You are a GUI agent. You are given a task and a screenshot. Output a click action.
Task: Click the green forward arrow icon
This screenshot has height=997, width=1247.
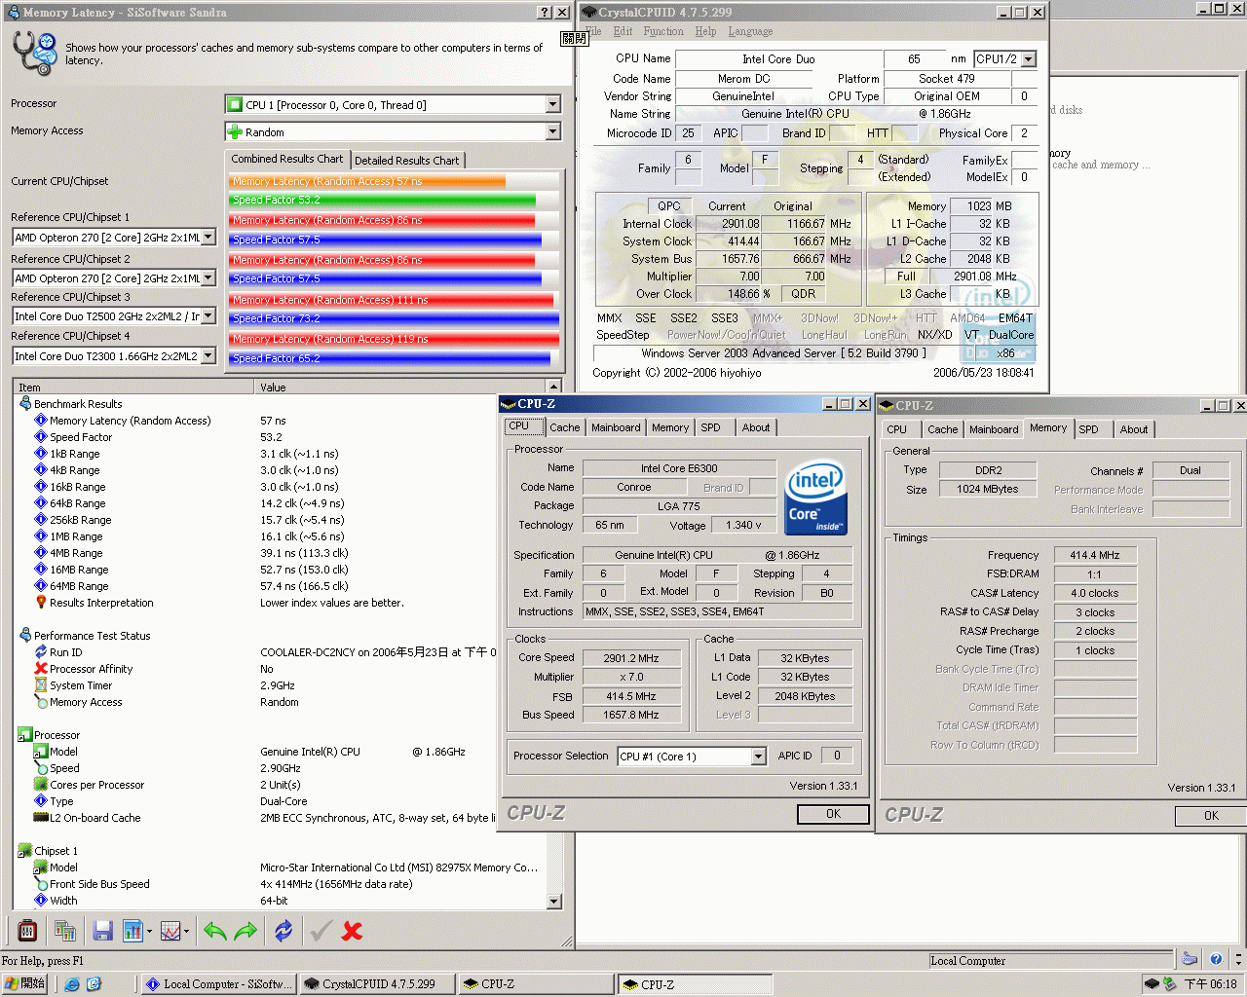pos(246,932)
